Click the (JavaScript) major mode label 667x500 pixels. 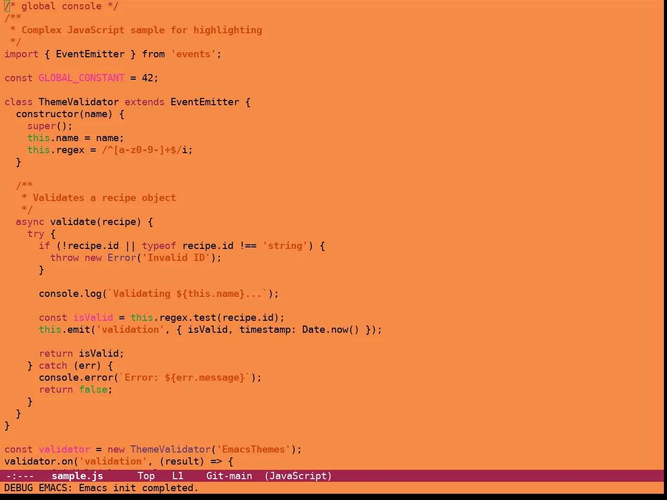coord(298,476)
